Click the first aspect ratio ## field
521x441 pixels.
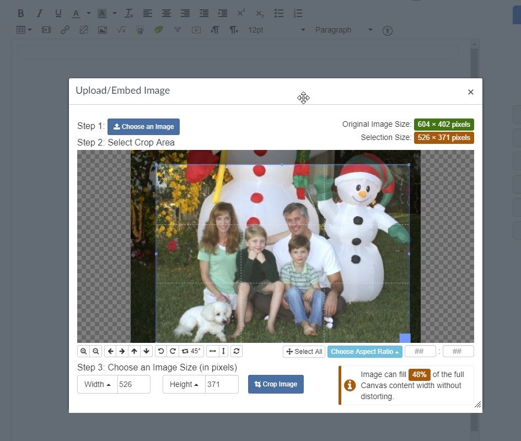pos(420,352)
